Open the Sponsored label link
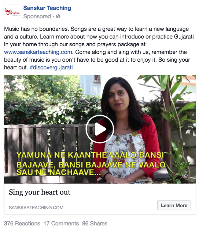 pyautogui.click(x=37, y=17)
